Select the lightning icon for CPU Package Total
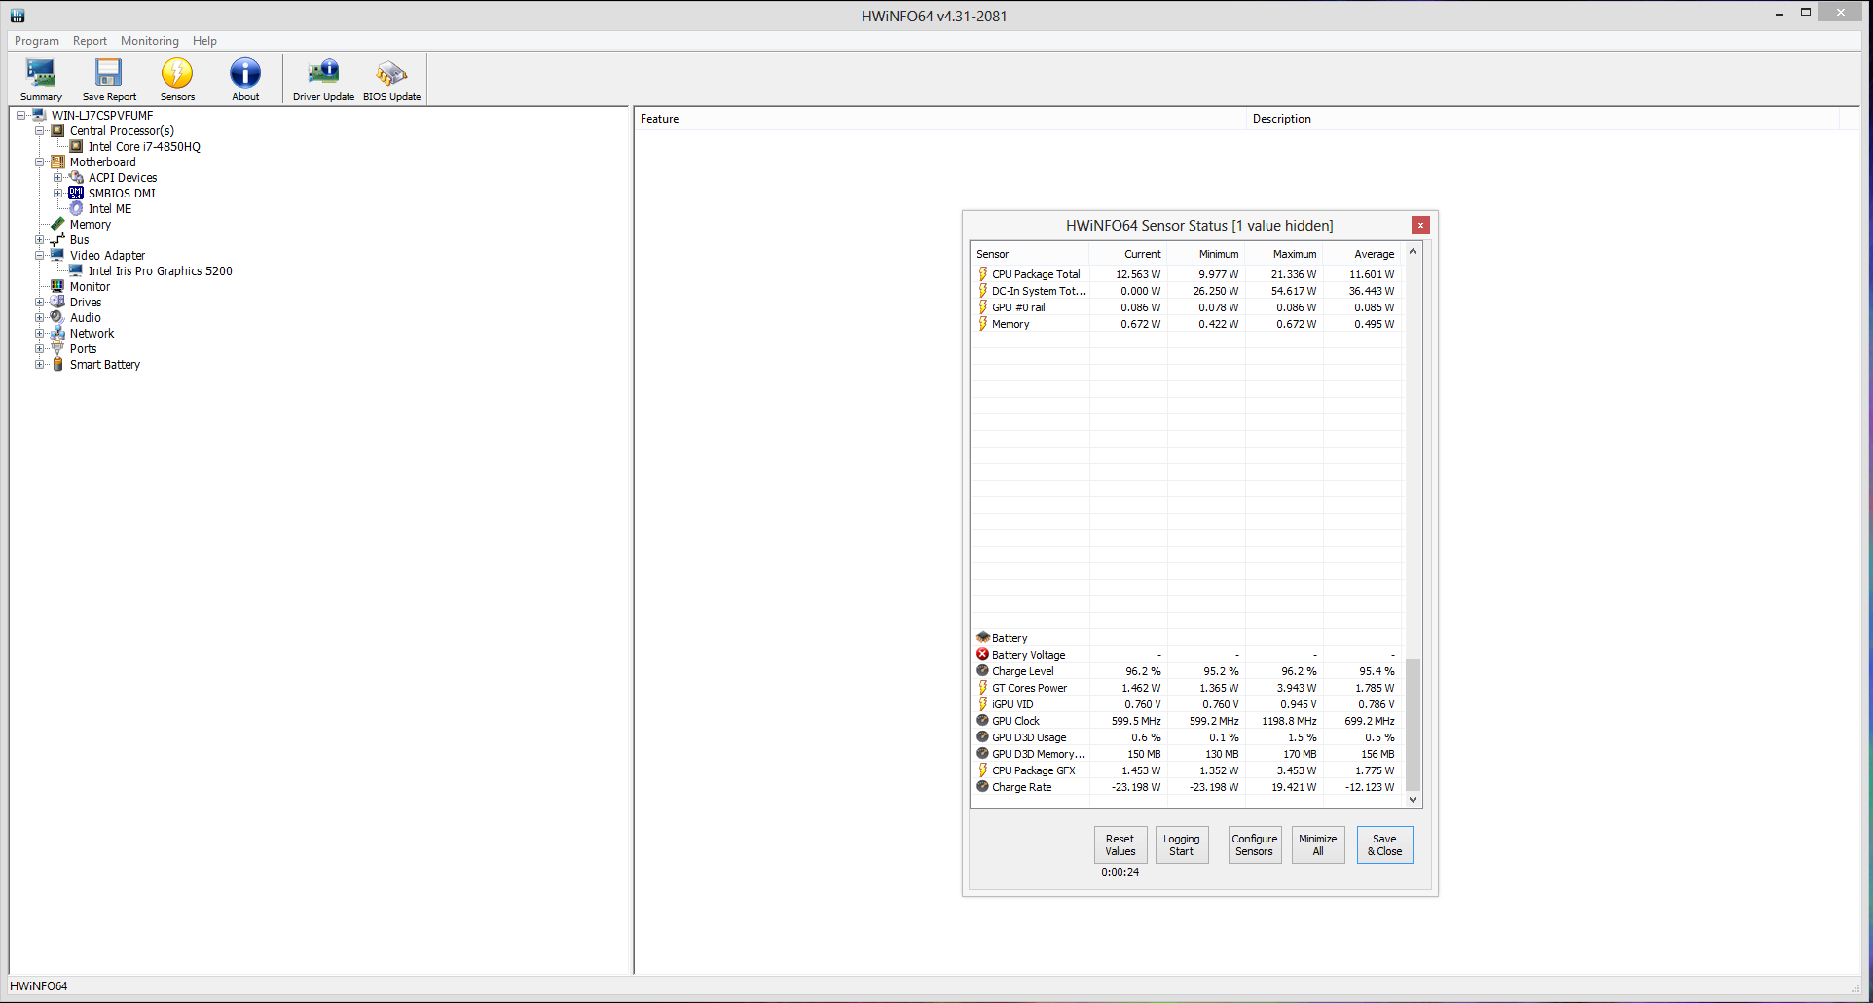 pyautogui.click(x=983, y=274)
